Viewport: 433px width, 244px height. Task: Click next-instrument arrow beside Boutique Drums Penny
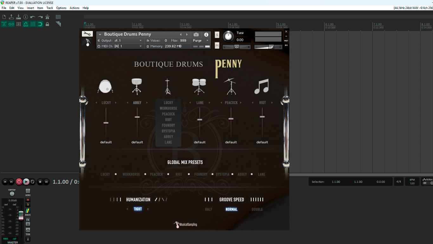coord(187,34)
